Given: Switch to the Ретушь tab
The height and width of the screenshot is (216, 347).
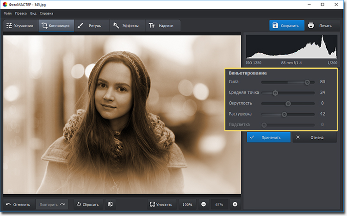Looking at the screenshot, I should [90, 26].
